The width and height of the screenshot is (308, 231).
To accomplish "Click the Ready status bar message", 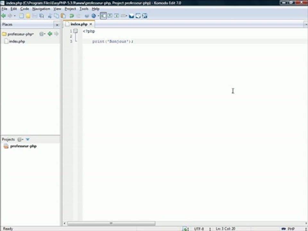I will point(8,229).
